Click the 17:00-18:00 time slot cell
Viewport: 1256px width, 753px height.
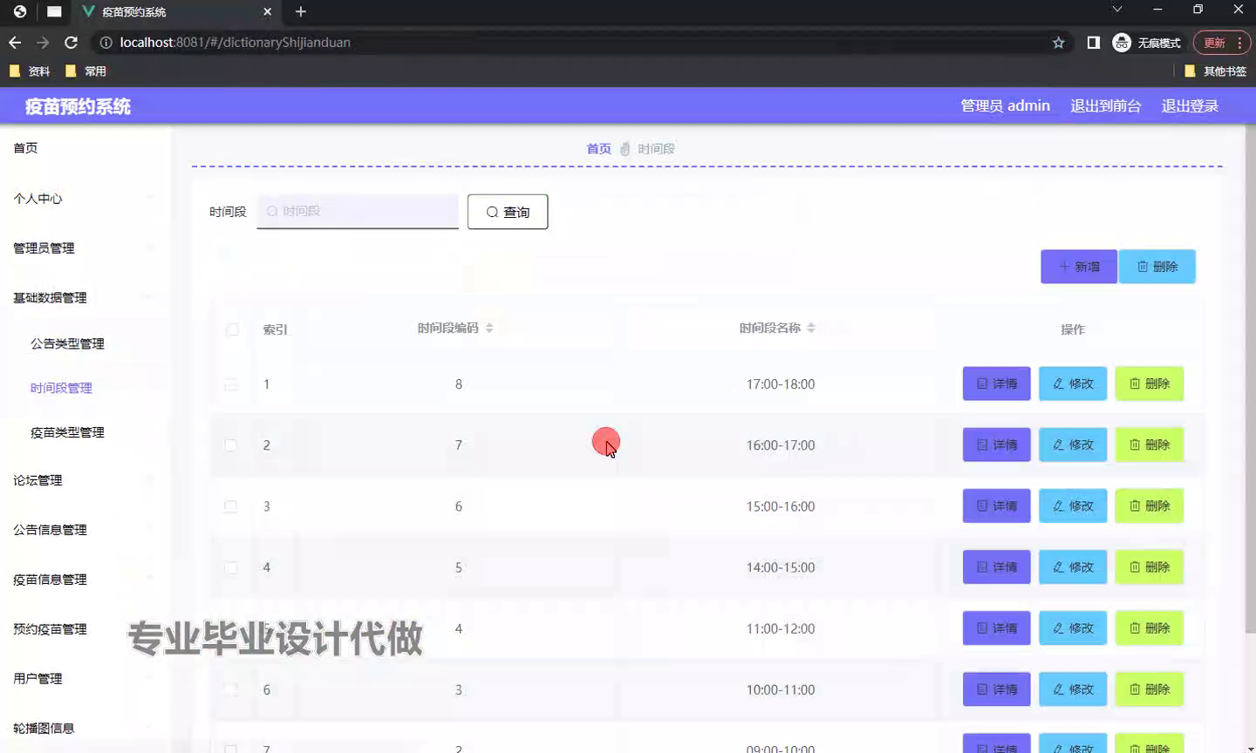tap(781, 384)
